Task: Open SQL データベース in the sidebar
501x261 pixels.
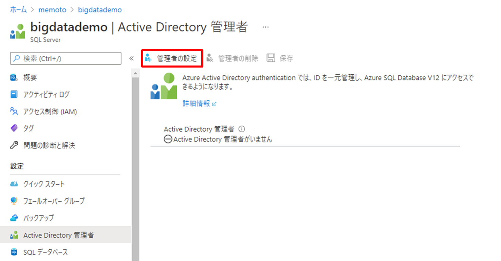Action: (45, 252)
